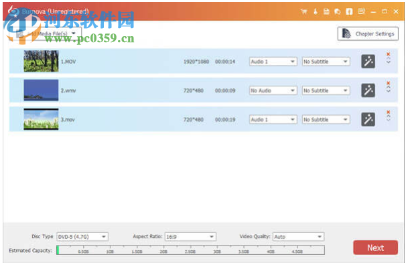The height and width of the screenshot is (267, 410).
Task: Maximize the Burnova window
Action: coord(385,11)
